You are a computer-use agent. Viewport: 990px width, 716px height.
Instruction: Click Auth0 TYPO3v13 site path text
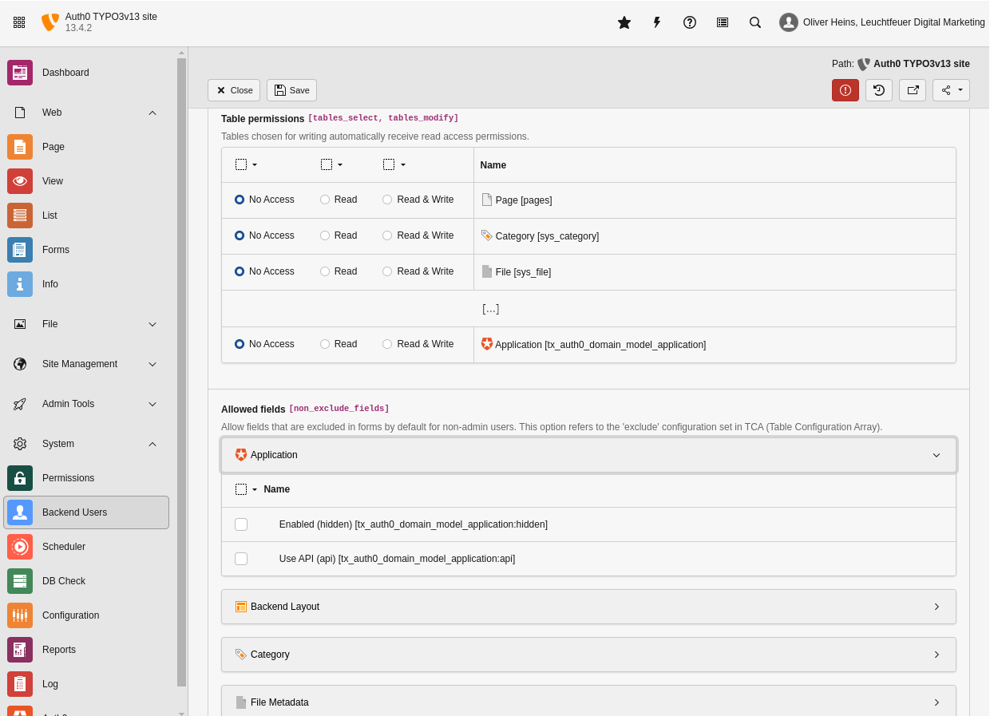921,64
